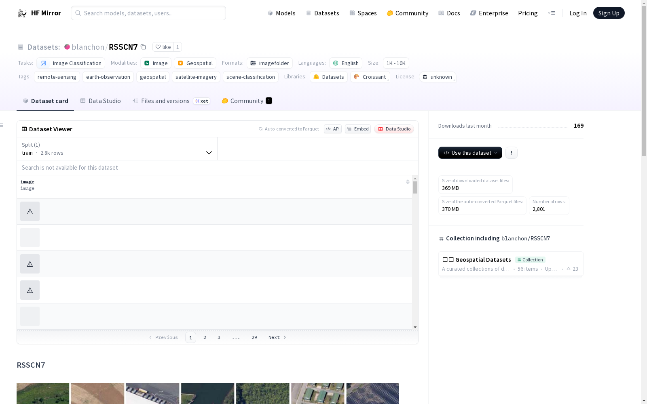This screenshot has height=404, width=647.
Task: Open the dataset's Community tab
Action: [x=247, y=101]
